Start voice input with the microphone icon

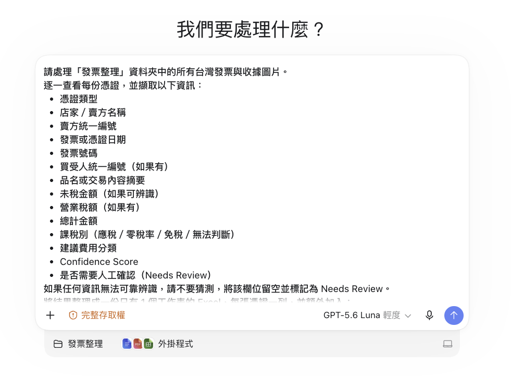pyautogui.click(x=429, y=316)
